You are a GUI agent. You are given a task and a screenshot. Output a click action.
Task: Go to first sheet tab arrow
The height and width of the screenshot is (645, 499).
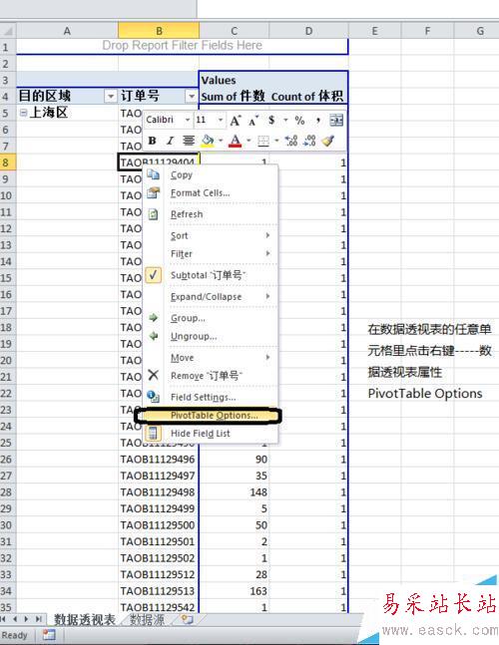click(4, 619)
